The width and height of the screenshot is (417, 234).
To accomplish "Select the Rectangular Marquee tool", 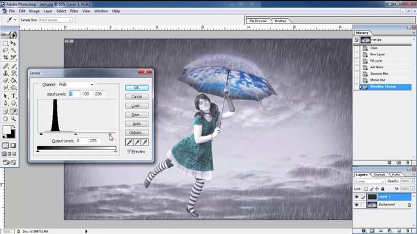I will pyautogui.click(x=5, y=44).
